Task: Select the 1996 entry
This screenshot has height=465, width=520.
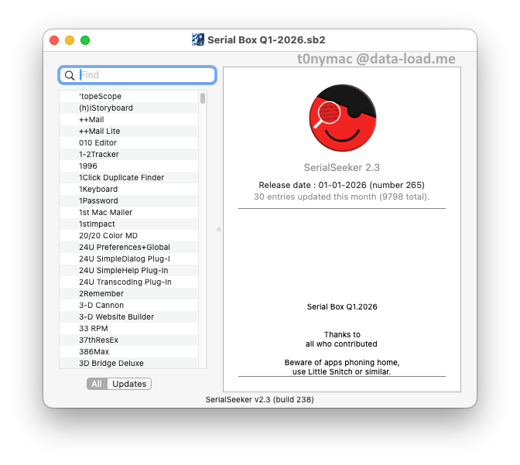Action: (x=129, y=166)
